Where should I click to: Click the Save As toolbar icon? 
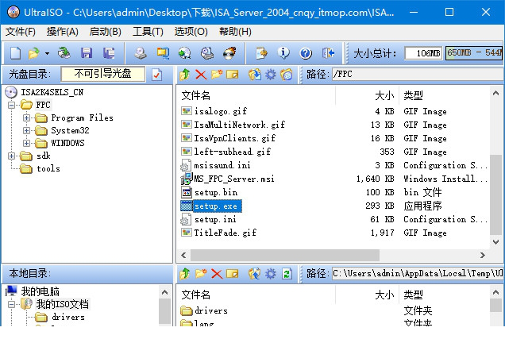[x=109, y=53]
